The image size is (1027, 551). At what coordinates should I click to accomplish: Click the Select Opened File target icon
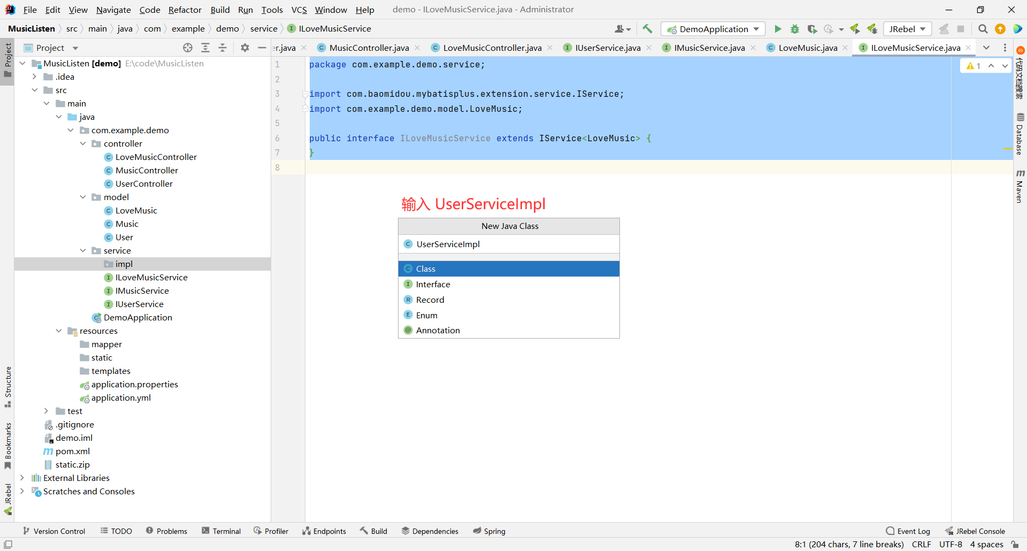point(188,48)
